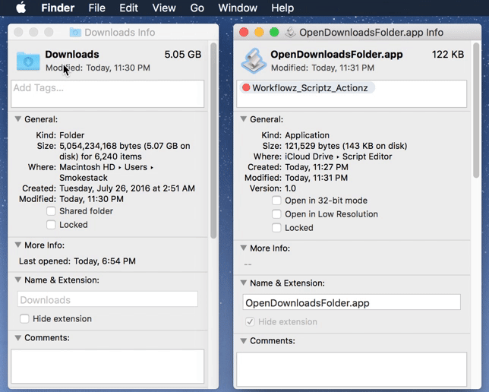Click Smokestack in the Where path
Image resolution: width=489 pixels, height=392 pixels.
click(x=84, y=178)
